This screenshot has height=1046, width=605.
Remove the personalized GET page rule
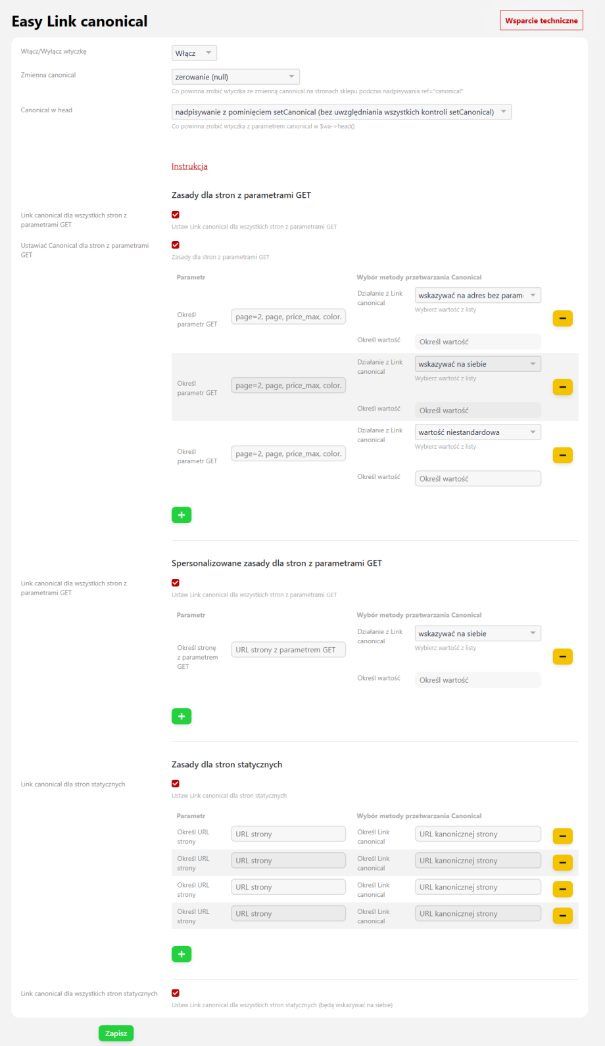[562, 656]
